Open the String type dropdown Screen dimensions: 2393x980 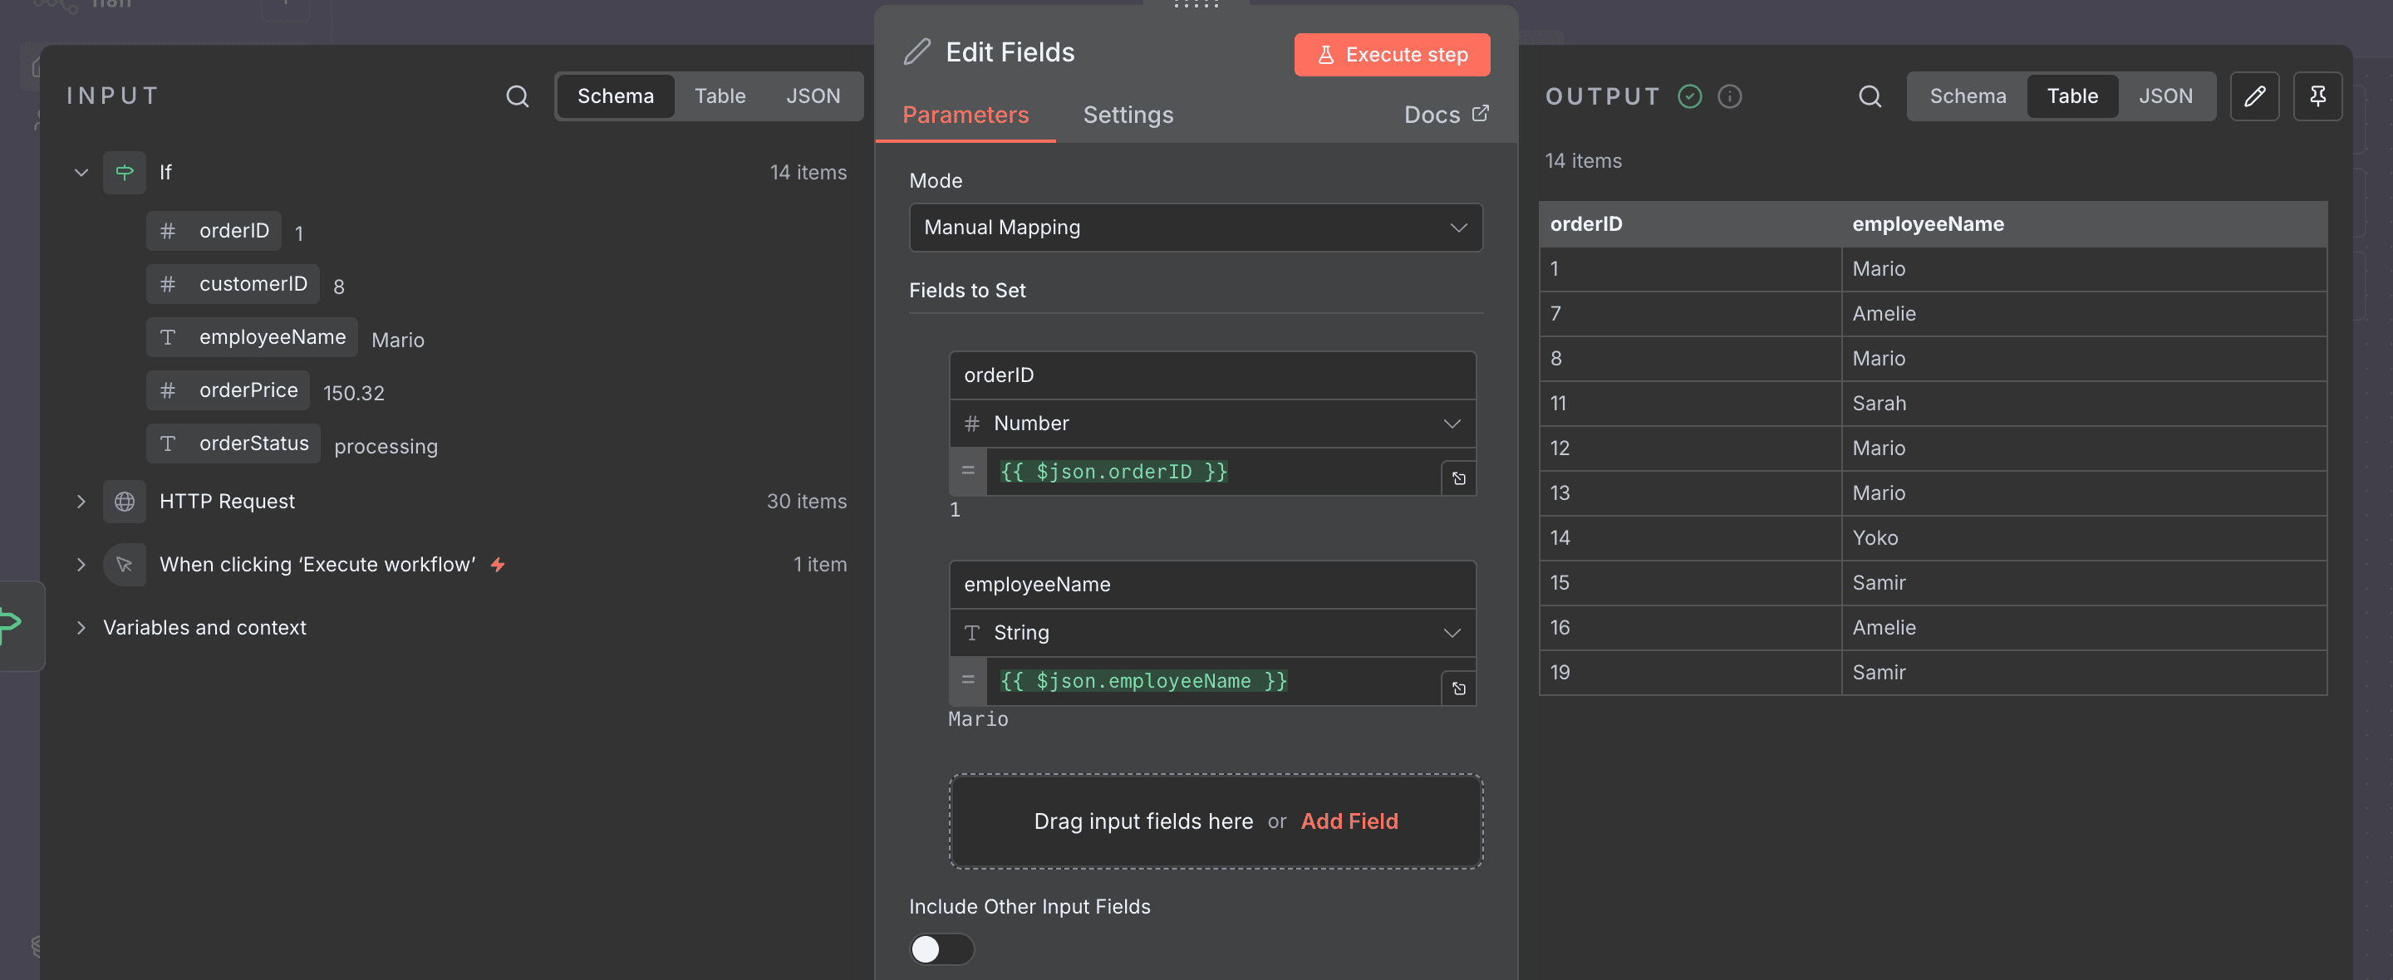pos(1212,634)
